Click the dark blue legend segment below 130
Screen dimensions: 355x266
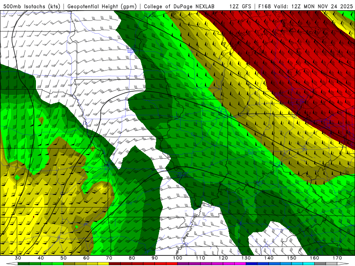pyautogui.click(x=252, y=264)
